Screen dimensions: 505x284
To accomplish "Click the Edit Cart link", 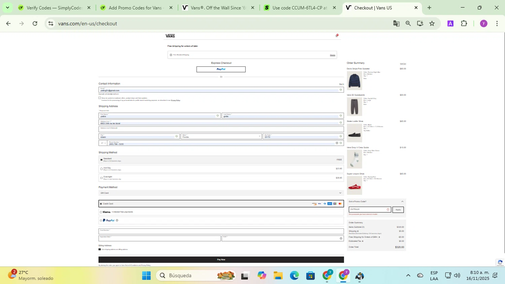I will pyautogui.click(x=403, y=64).
